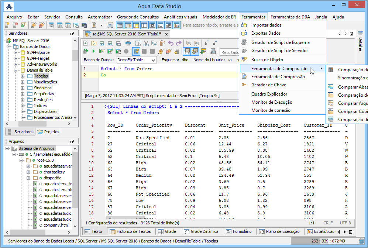The width and height of the screenshot is (368, 248).
Task: Click the increase font size 'A' icon
Action: pos(214,43)
